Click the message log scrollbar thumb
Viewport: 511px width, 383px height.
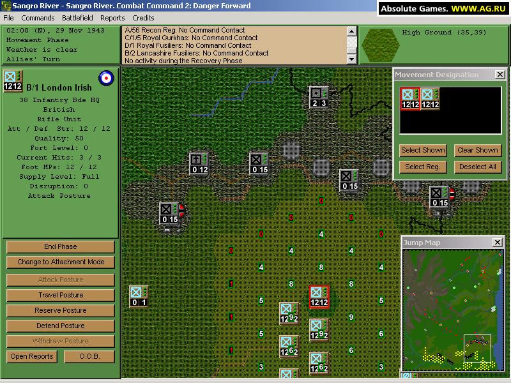click(351, 50)
